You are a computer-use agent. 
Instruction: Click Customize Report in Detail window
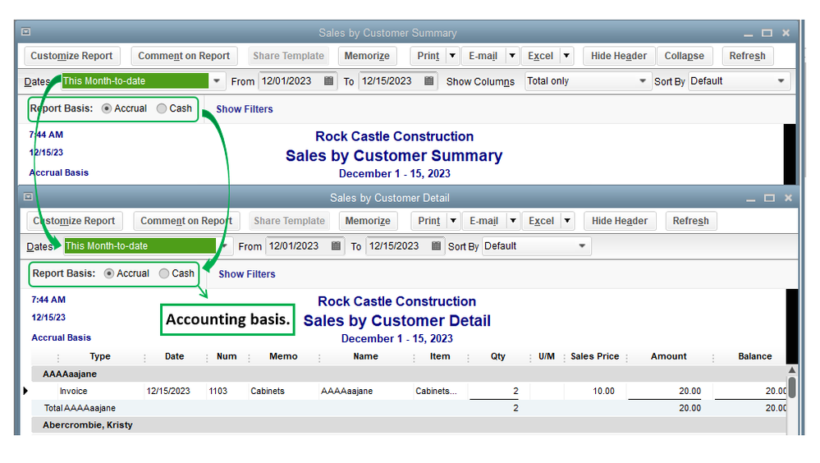pyautogui.click(x=74, y=221)
